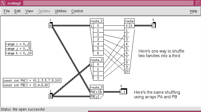The width and height of the screenshot is (201, 112).
Task: Select the range i = 0..6 declaration
Action: (x=18, y=44)
